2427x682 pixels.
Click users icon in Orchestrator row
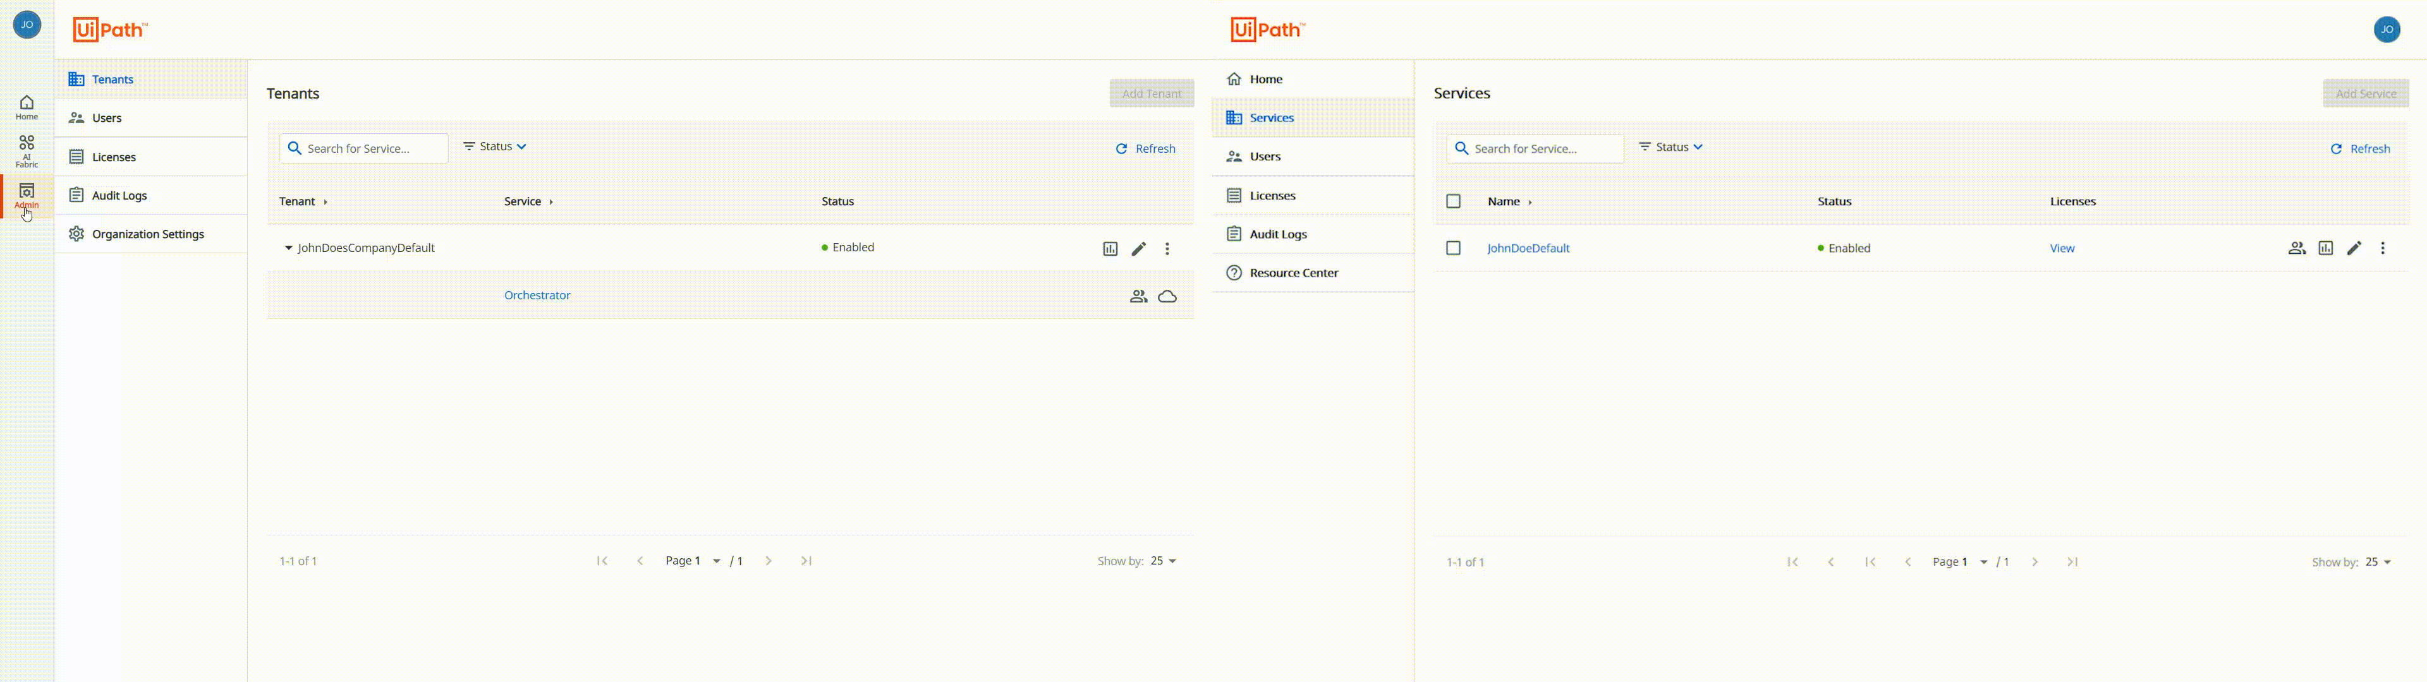pos(1138,297)
